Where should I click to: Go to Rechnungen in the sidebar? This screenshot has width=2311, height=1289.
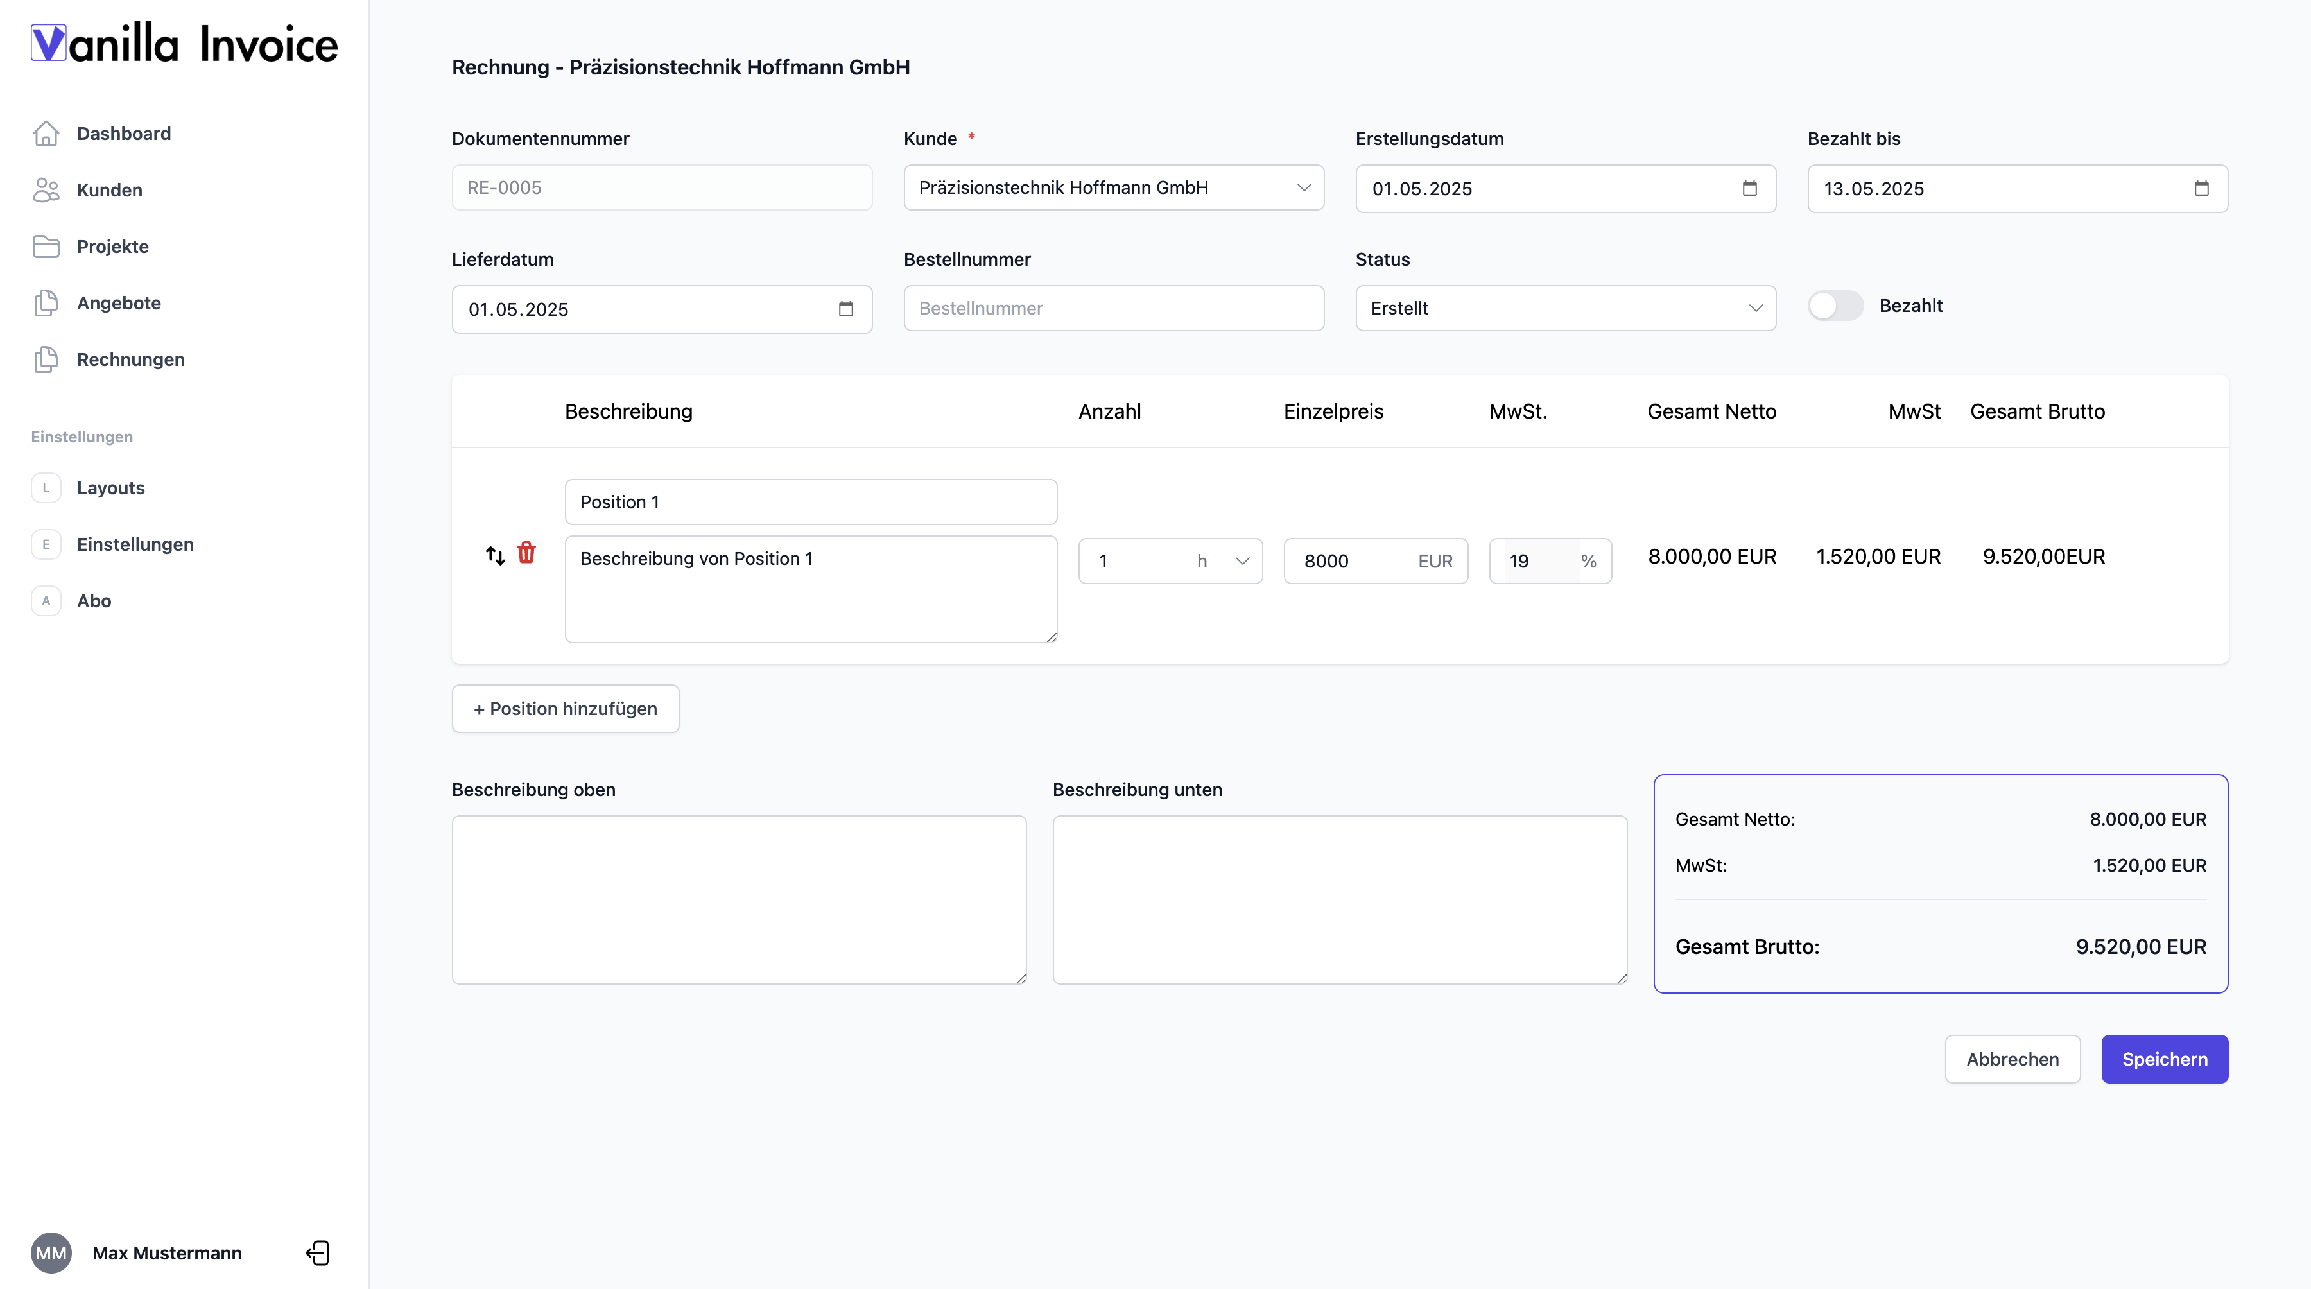pyautogui.click(x=131, y=359)
